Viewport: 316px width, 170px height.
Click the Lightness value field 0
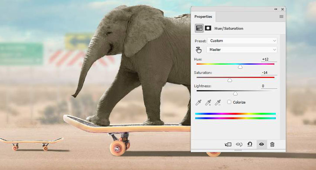(268, 86)
